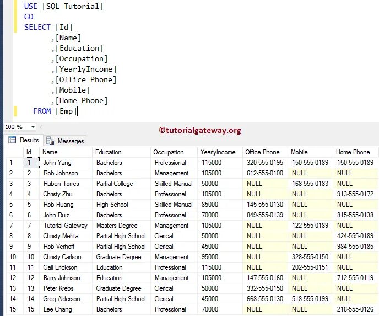Click the Education column header
379x316 pixels.
[x=121, y=152]
